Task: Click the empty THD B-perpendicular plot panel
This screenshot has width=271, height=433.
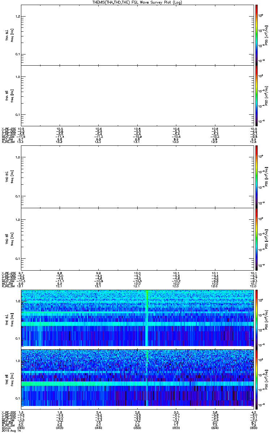Action: [x=137, y=177]
